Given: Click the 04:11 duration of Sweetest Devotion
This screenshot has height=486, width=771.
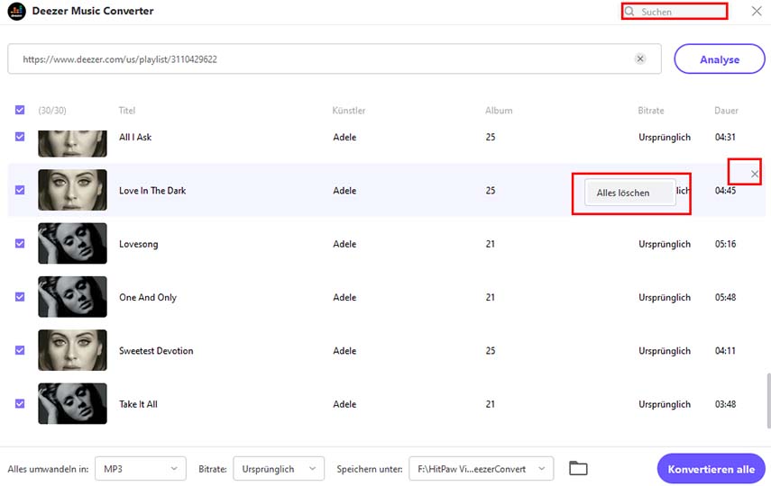Looking at the screenshot, I should coord(725,351).
